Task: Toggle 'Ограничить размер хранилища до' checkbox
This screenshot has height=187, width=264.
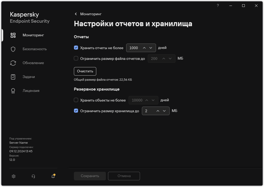Action: [x=76, y=111]
